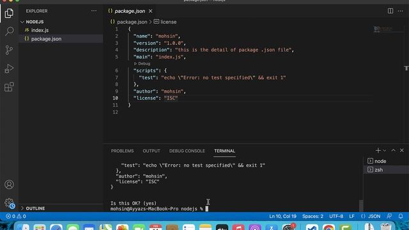Viewport: 409px width, 230px height.
Task: Close the terminal panel
Action: 402,151
